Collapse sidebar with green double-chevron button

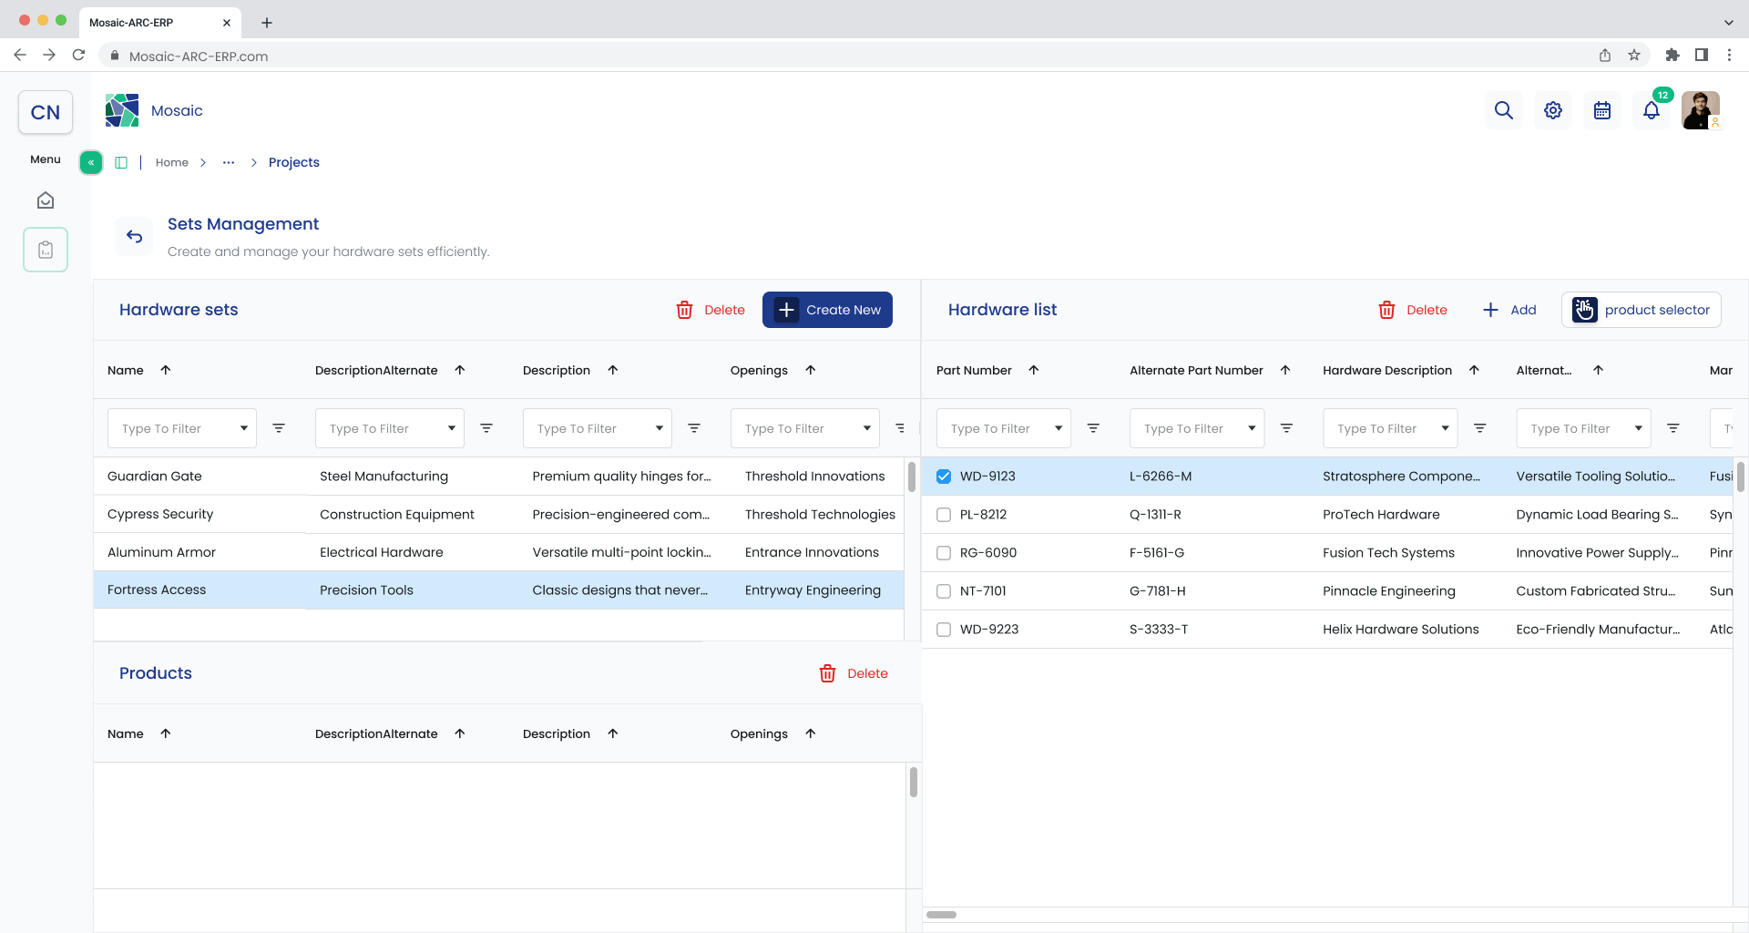pos(91,162)
